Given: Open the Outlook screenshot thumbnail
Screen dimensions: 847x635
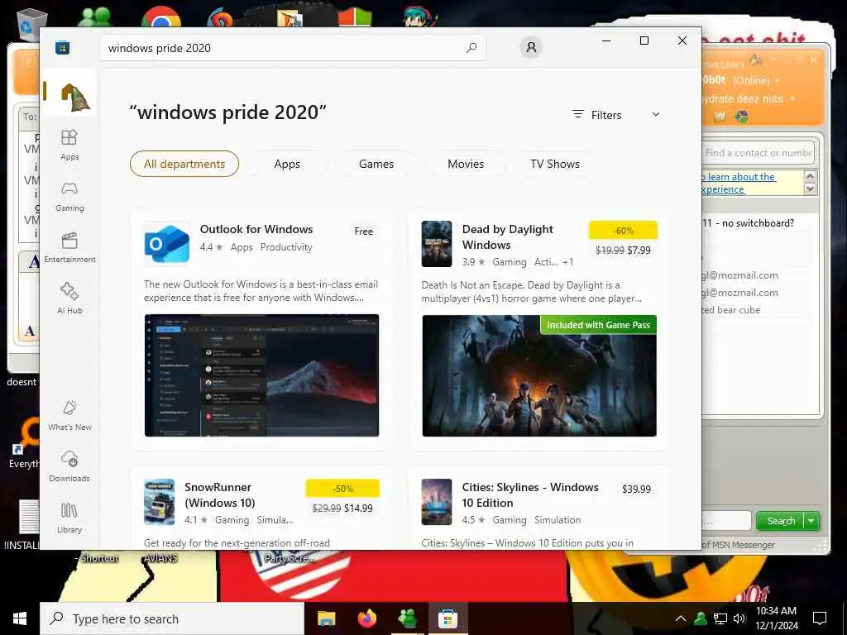Looking at the screenshot, I should click(261, 375).
